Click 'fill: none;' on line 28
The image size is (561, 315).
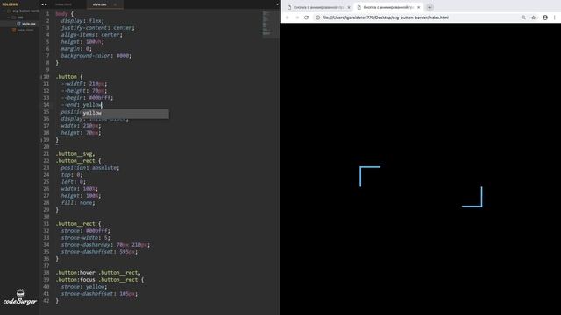click(78, 203)
